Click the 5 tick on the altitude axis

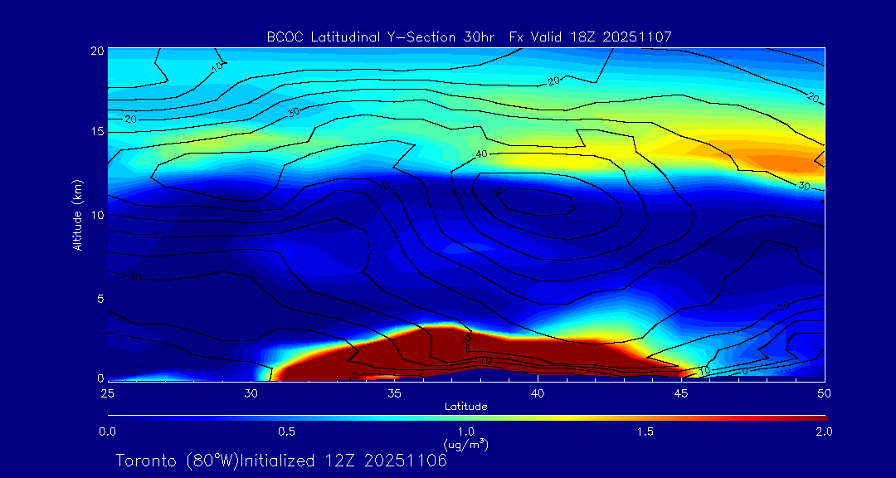pyautogui.click(x=97, y=298)
